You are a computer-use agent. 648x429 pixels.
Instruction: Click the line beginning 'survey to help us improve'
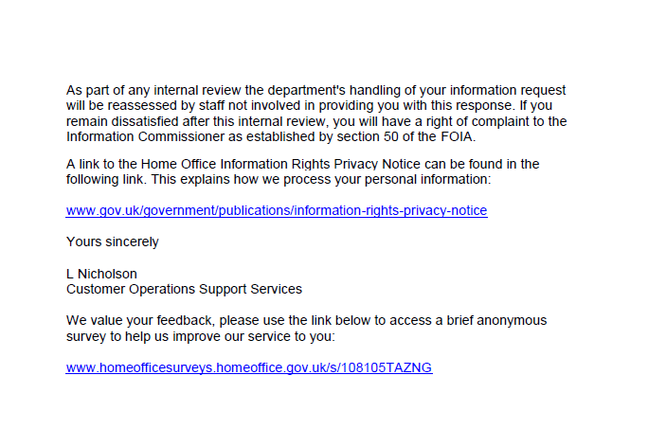point(201,336)
